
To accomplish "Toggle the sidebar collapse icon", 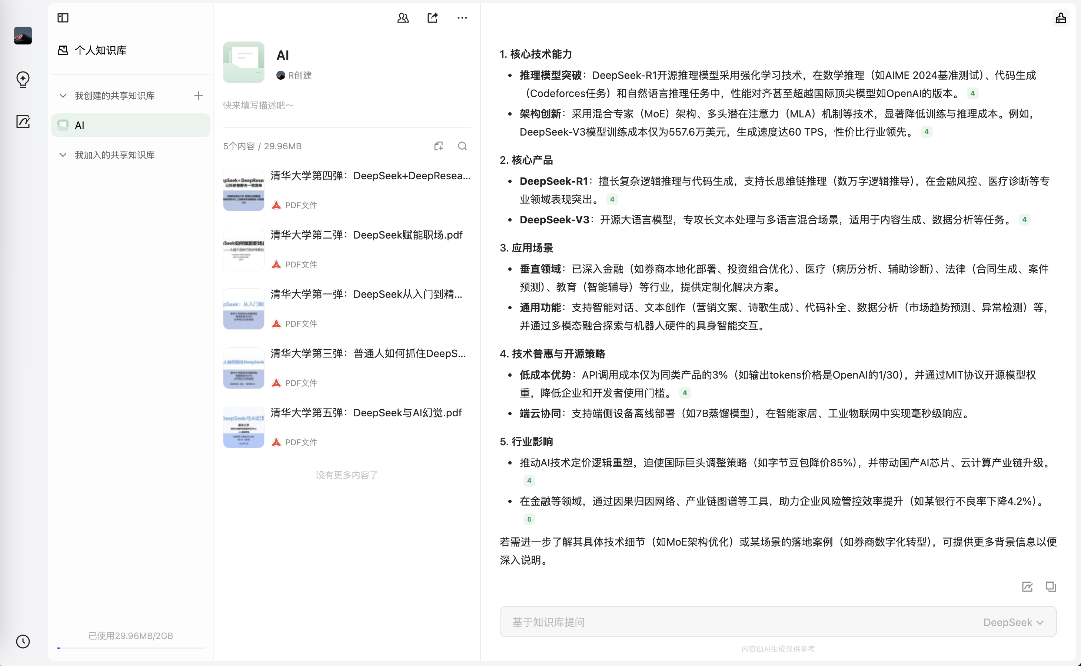I will [x=63, y=18].
